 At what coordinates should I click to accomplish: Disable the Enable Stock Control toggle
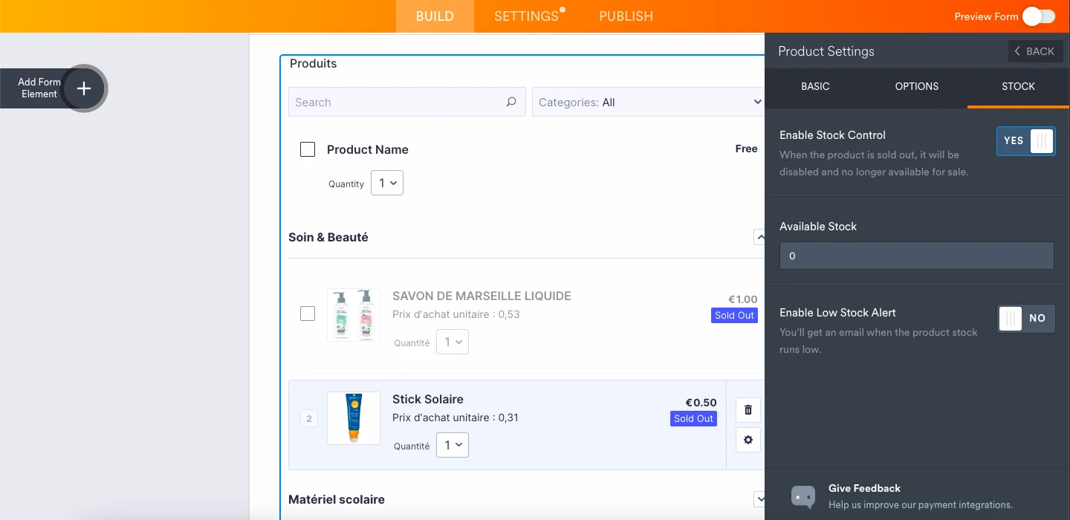point(1025,140)
